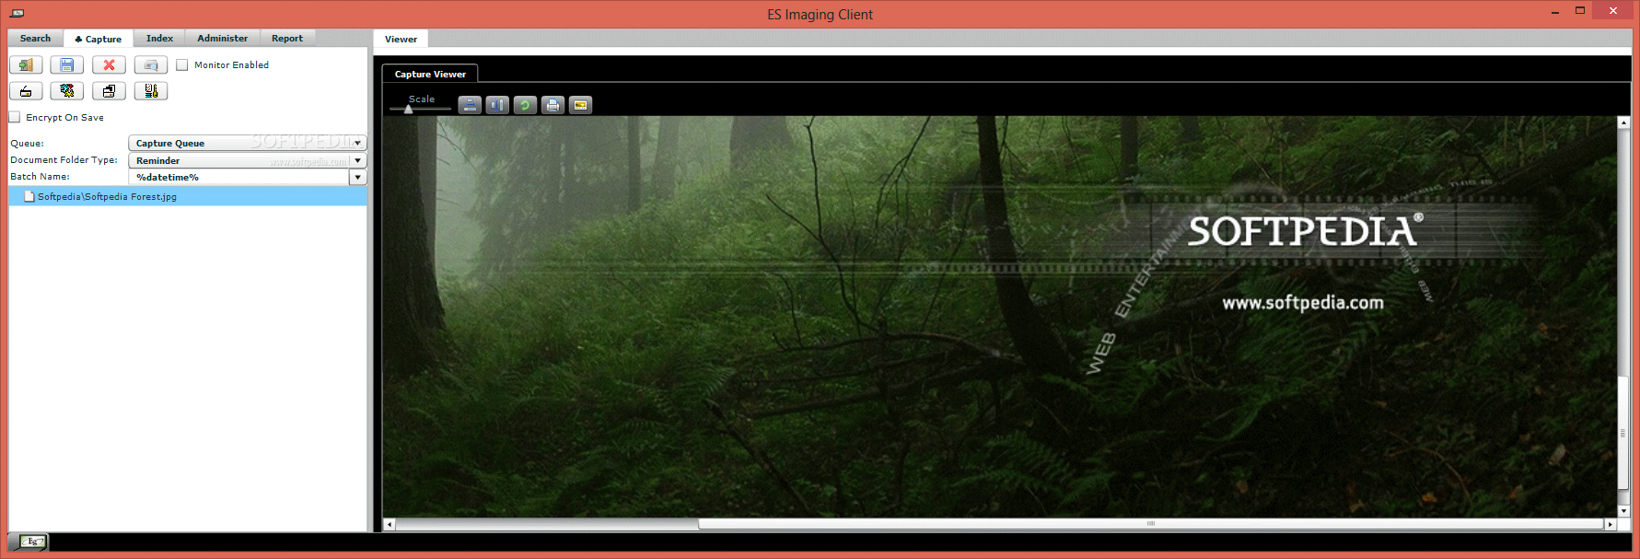Open the Index tab
The image size is (1640, 559).
(159, 39)
